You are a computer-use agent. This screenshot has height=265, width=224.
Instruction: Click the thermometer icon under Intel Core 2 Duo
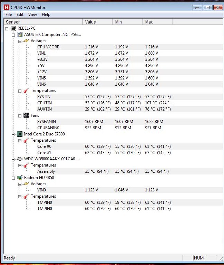pos(26,140)
